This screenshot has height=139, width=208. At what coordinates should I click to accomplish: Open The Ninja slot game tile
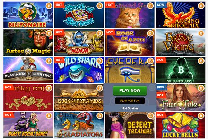pyautogui.click(x=79, y=42)
